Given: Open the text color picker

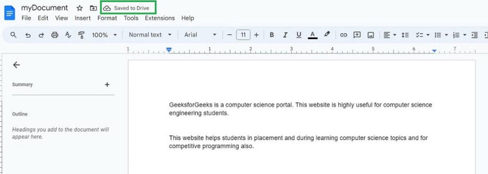Looking at the screenshot, I should click(x=313, y=35).
